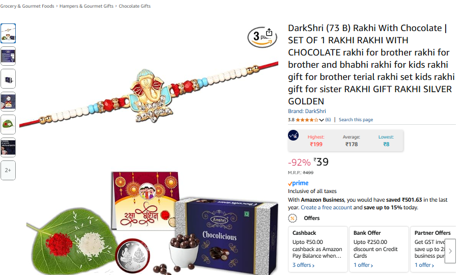Open Chocolate Gifts breadcrumb link
This screenshot has width=464, height=275.
[135, 6]
